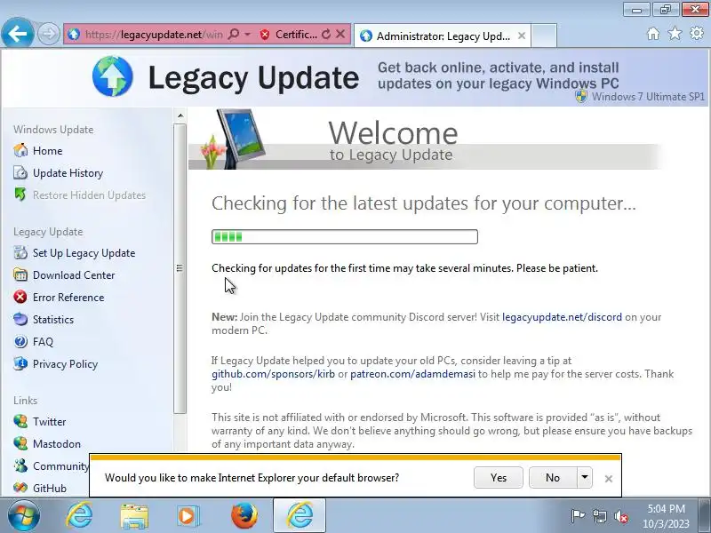
Task: Click the Download Center folder icon
Action: click(20, 274)
